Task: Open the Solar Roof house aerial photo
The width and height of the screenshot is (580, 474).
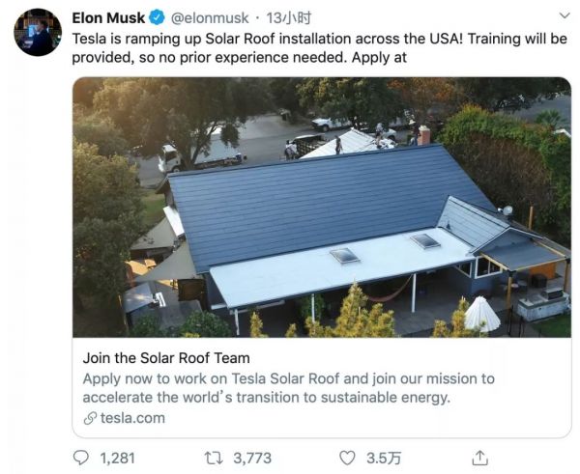Action: click(x=321, y=207)
